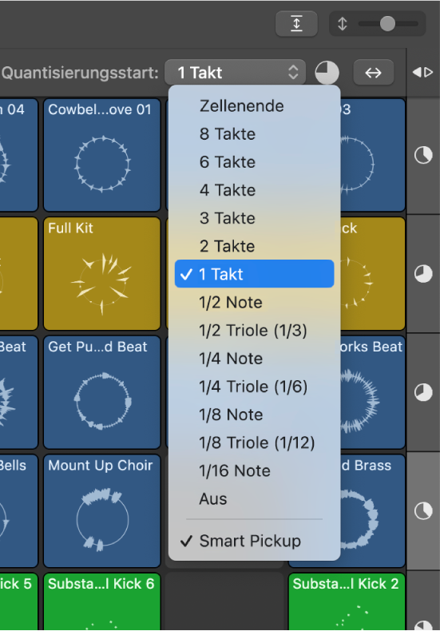Click the Mount Up Choir cell

[x=101, y=511]
